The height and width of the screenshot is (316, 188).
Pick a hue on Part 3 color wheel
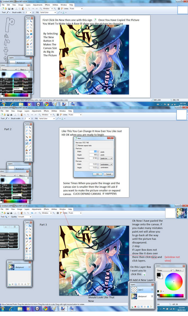(x=174, y=282)
